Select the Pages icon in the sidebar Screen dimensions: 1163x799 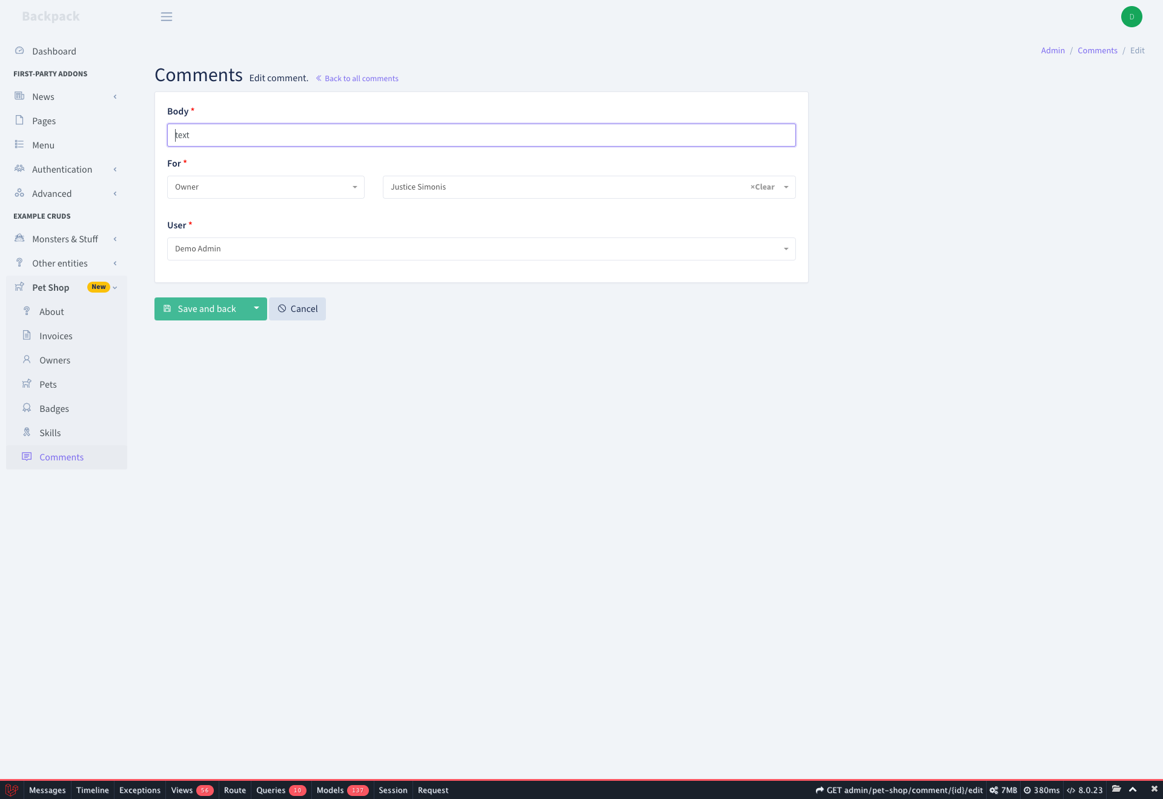click(x=19, y=120)
